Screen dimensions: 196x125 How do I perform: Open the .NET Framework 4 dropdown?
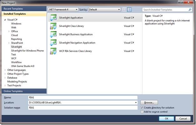tap(63, 10)
